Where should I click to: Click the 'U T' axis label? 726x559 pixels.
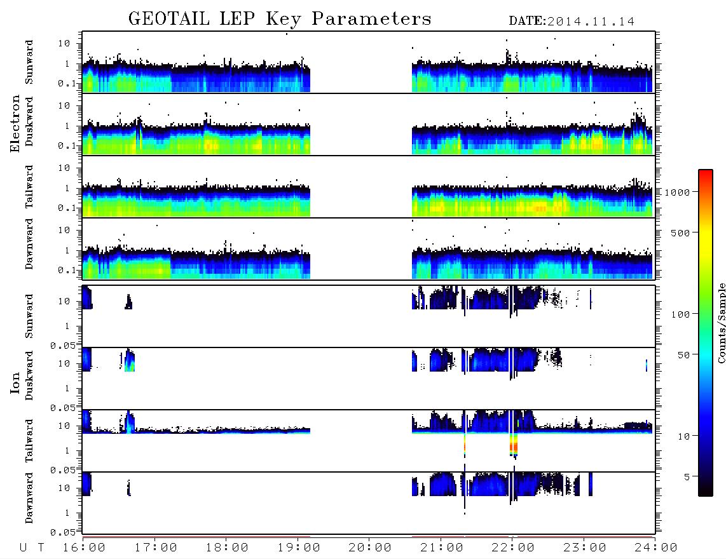point(32,548)
